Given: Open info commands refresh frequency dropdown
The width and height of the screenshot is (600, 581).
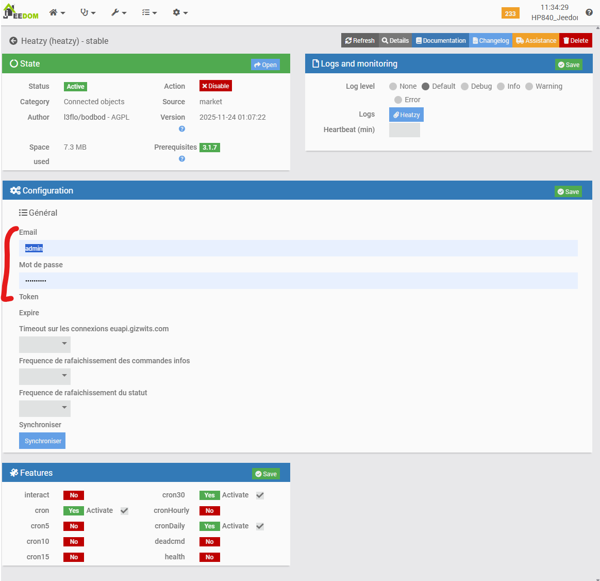Looking at the screenshot, I should coord(45,376).
